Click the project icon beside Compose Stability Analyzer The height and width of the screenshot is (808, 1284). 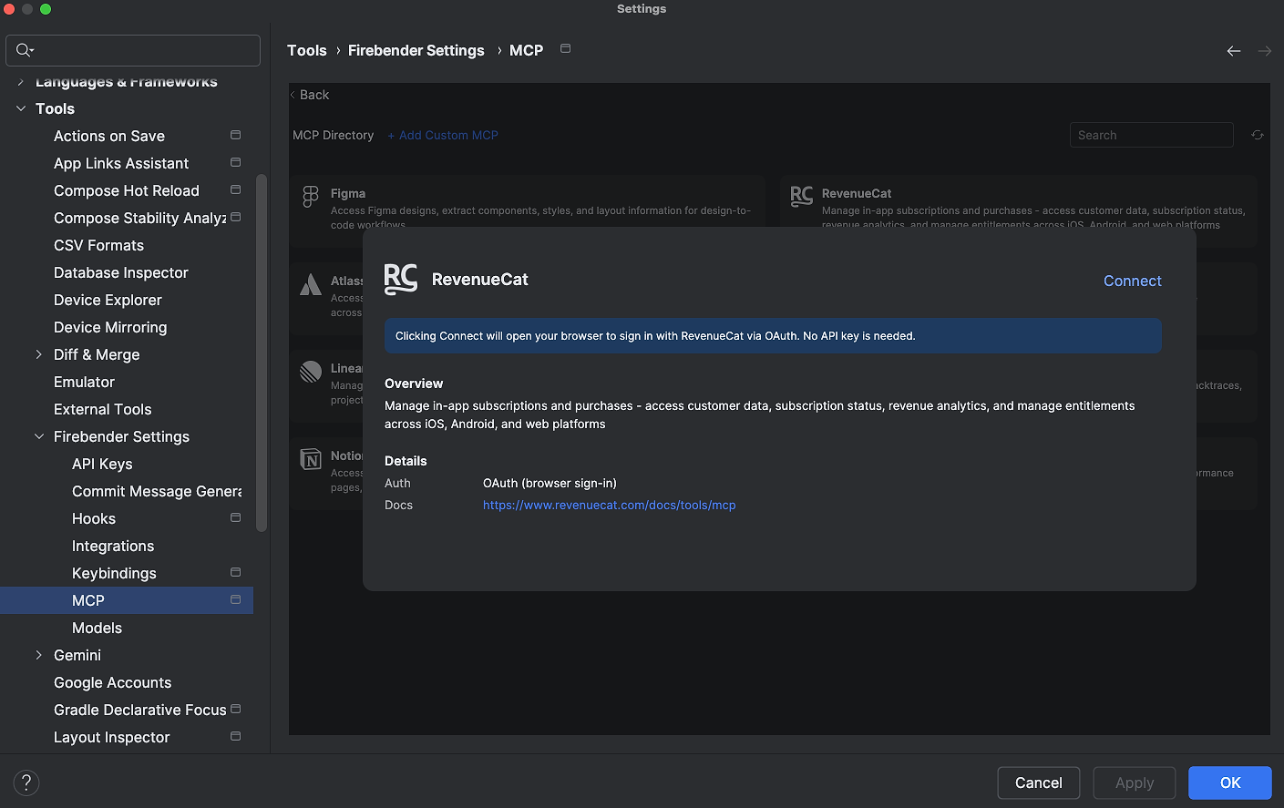tap(235, 217)
